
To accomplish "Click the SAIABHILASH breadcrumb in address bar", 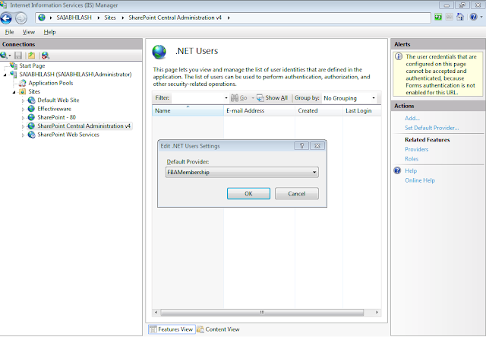I will (x=74, y=17).
